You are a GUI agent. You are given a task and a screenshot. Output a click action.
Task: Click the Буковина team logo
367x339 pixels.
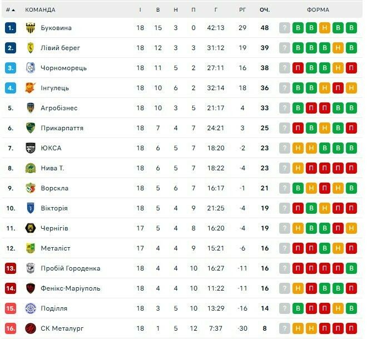(x=31, y=28)
